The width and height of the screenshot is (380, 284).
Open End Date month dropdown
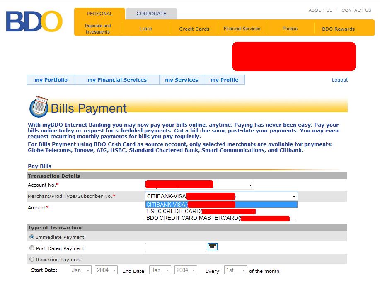coord(160,270)
